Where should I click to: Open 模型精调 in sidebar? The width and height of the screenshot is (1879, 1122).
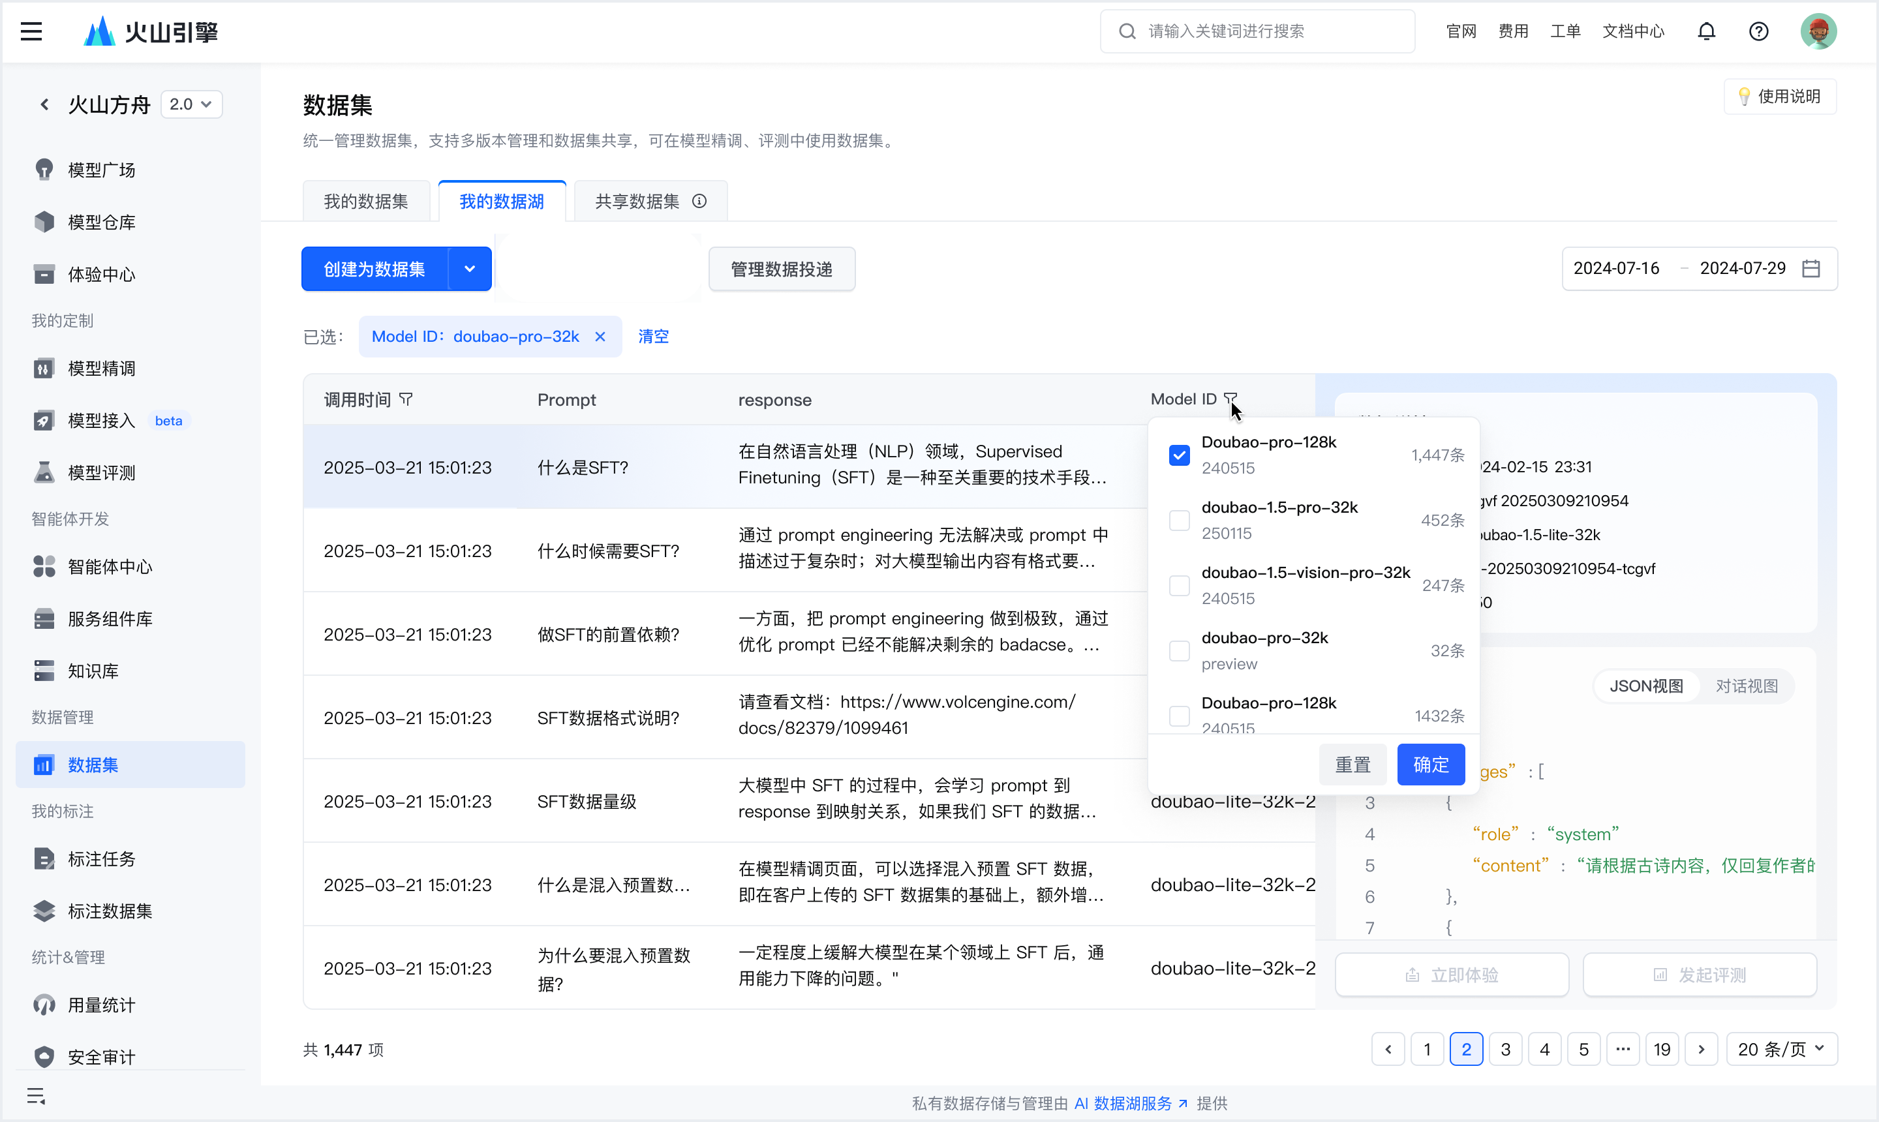[101, 368]
